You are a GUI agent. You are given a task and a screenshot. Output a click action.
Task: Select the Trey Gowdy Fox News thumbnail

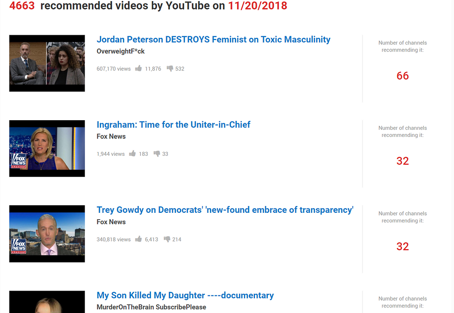(x=47, y=234)
